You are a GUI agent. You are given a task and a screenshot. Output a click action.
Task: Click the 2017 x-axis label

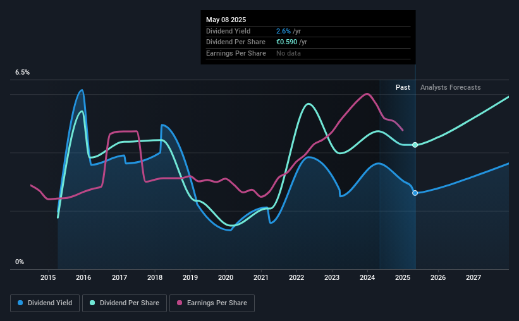[119, 277]
